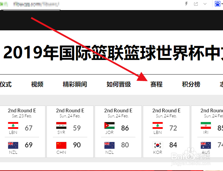223x171 pixels.
Task: Click the JOR score 86
Action: (125, 128)
